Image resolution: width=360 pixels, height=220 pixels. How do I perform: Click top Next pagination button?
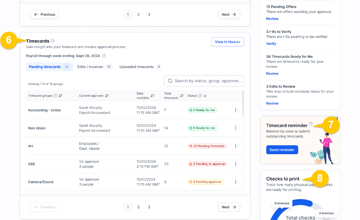tap(229, 14)
